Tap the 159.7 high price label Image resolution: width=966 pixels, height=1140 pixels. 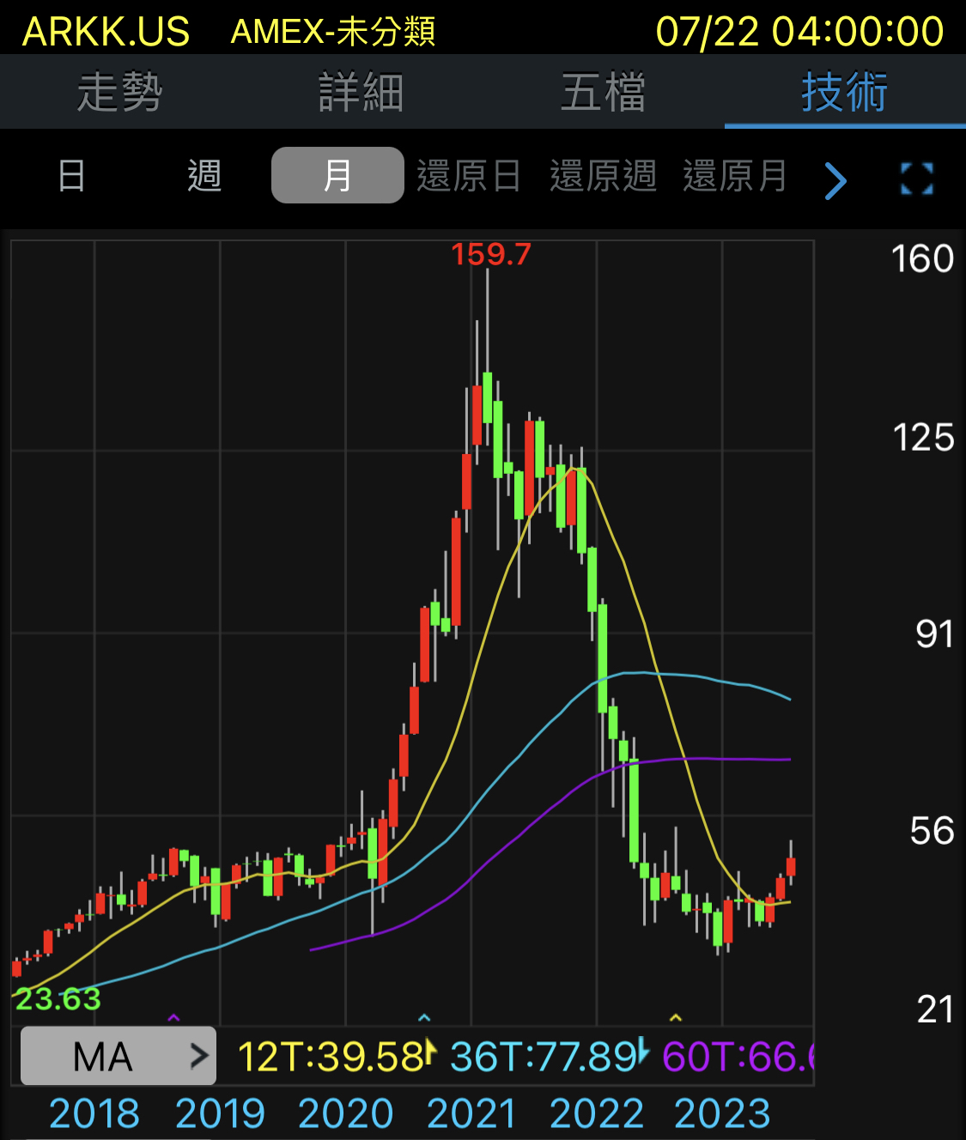click(491, 254)
